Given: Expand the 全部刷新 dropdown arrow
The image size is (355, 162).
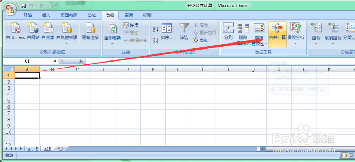Looking at the screenshot, I should [x=113, y=43].
